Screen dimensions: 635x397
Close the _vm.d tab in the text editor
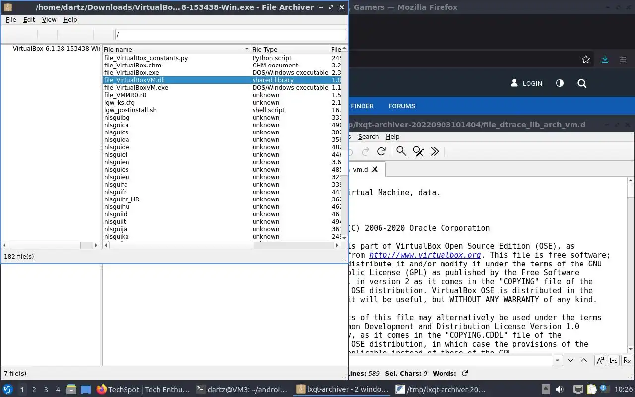pyautogui.click(x=375, y=169)
